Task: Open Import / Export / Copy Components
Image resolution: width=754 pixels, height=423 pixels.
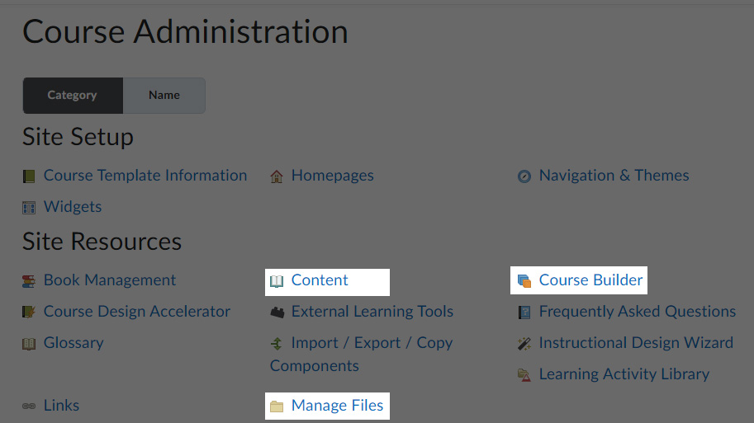Action: 362,355
